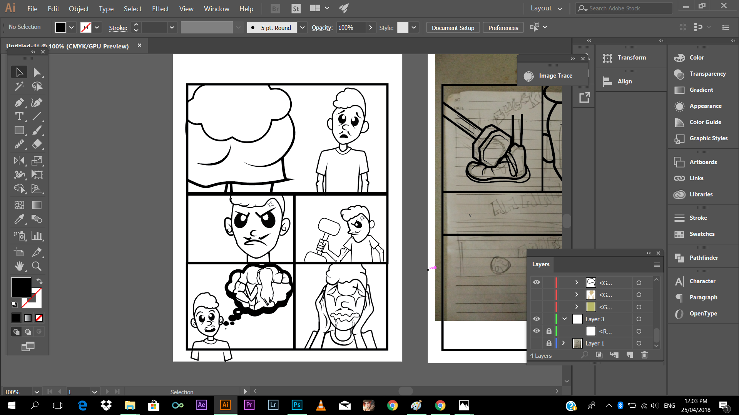Open File menu
Screen dimensions: 739x415
click(x=32, y=8)
